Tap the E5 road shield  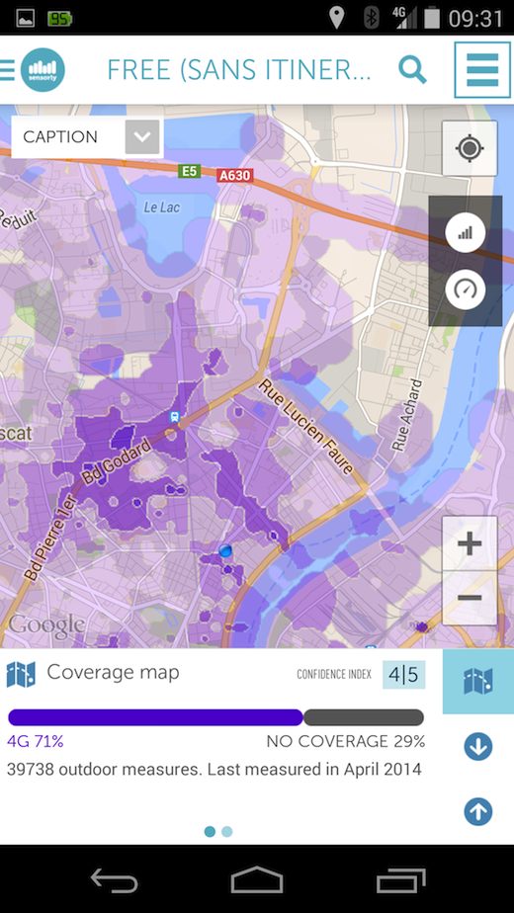[190, 171]
